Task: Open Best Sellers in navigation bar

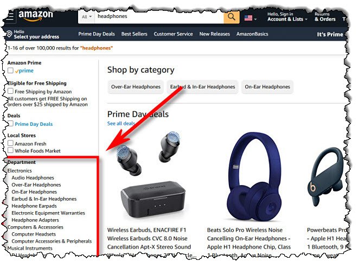Action: pyautogui.click(x=135, y=34)
